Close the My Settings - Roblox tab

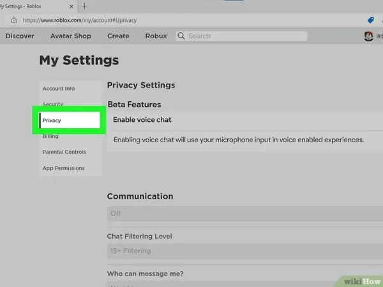71,6
